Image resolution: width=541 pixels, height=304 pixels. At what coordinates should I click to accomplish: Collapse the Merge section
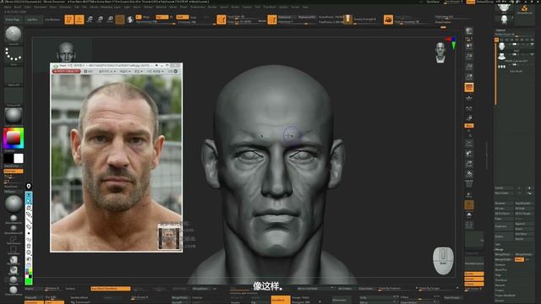point(500,249)
